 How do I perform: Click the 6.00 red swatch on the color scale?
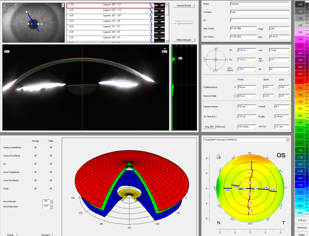tap(300, 81)
